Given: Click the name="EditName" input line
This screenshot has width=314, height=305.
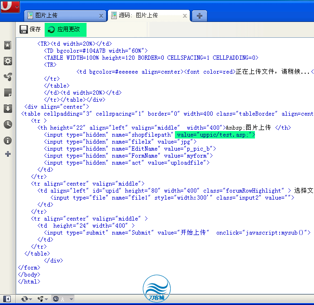Looking at the screenshot, I should click(130, 149).
